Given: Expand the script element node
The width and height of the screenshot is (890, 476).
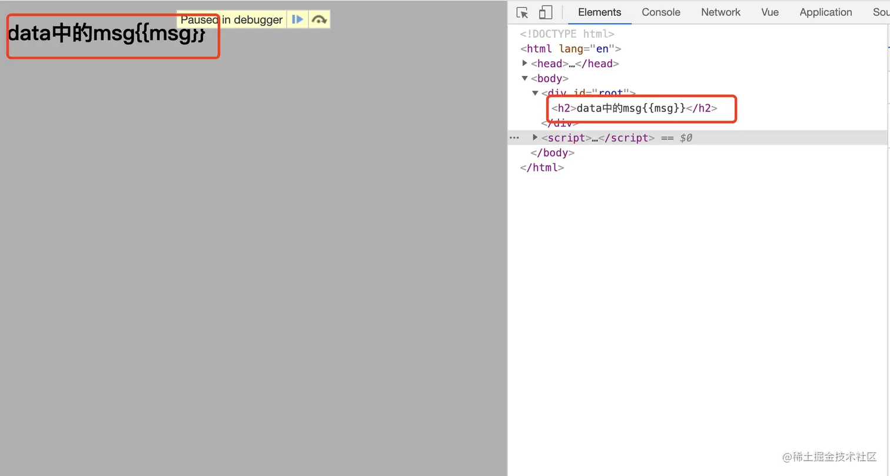Looking at the screenshot, I should [535, 138].
